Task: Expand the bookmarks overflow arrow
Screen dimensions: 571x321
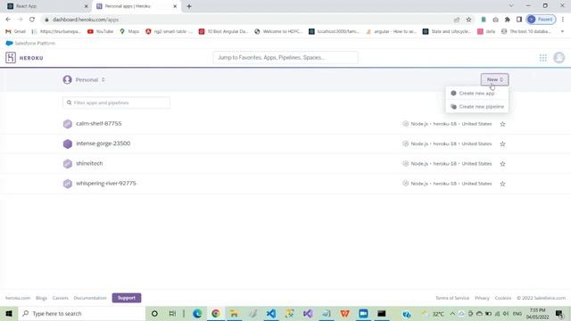Action: [562, 31]
